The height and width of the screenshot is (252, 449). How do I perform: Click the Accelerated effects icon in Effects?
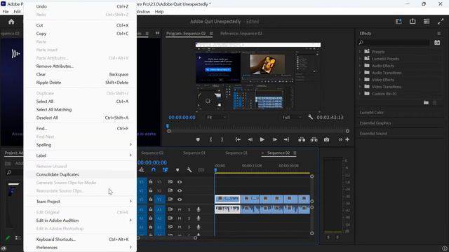point(437,43)
